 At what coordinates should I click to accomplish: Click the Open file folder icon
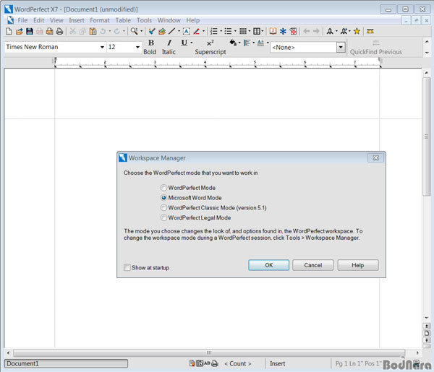20,31
